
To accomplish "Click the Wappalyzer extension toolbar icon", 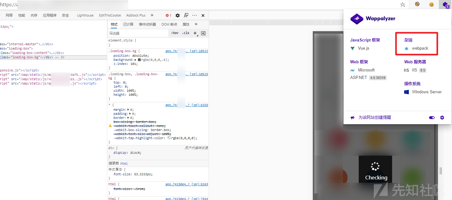I will (x=445, y=4).
